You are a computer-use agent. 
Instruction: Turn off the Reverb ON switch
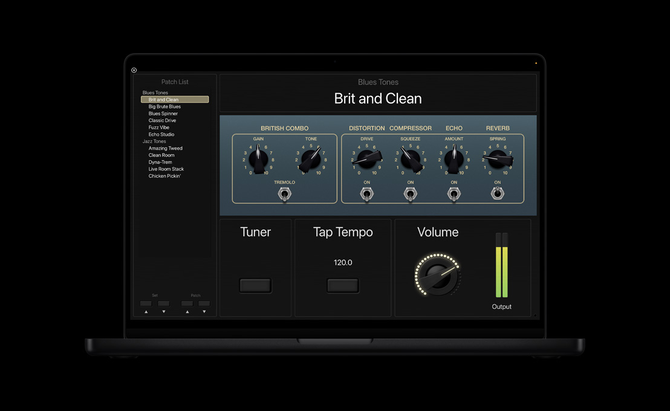pos(497,193)
